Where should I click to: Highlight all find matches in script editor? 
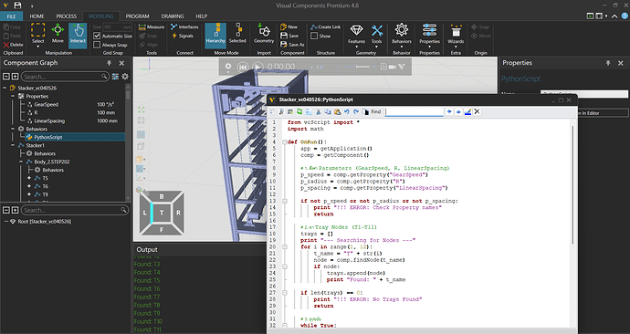pos(467,111)
